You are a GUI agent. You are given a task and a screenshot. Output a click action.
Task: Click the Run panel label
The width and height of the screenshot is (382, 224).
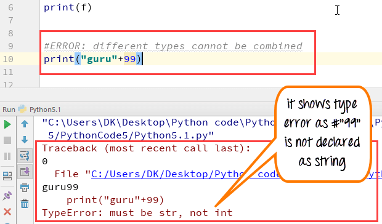click(9, 110)
